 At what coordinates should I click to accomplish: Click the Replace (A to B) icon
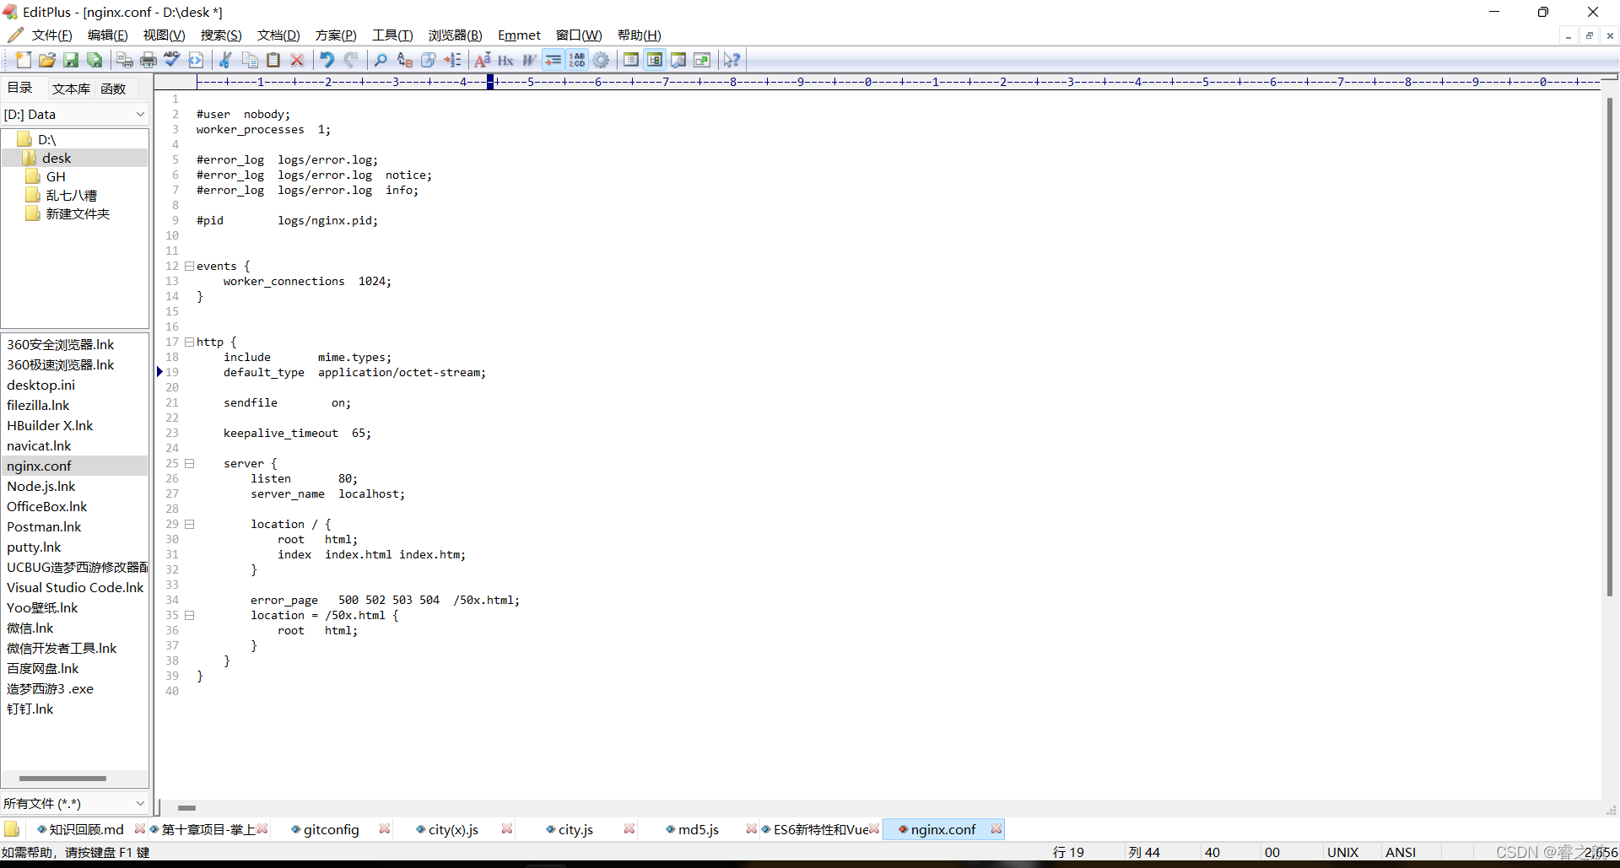405,60
